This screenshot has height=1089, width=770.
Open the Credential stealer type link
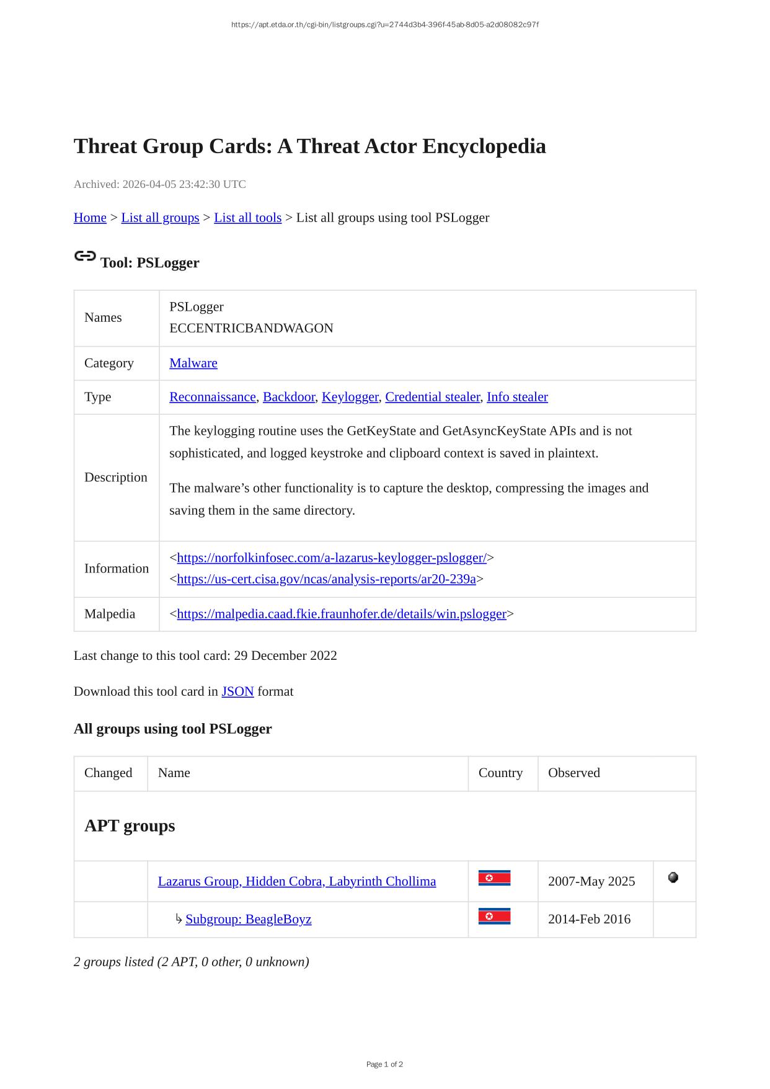coord(432,397)
